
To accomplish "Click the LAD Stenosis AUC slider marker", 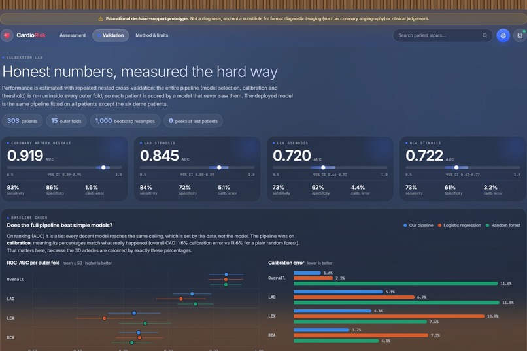I will pos(219,167).
